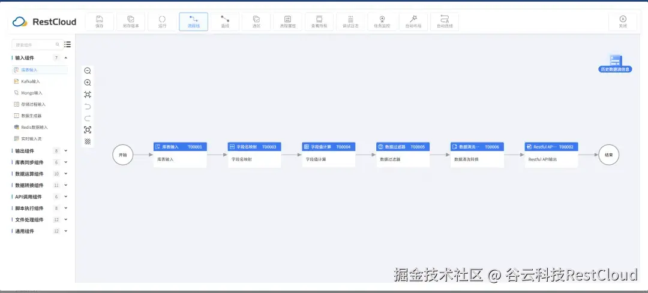Select the 数据过滤器 T00005 node

point(403,155)
